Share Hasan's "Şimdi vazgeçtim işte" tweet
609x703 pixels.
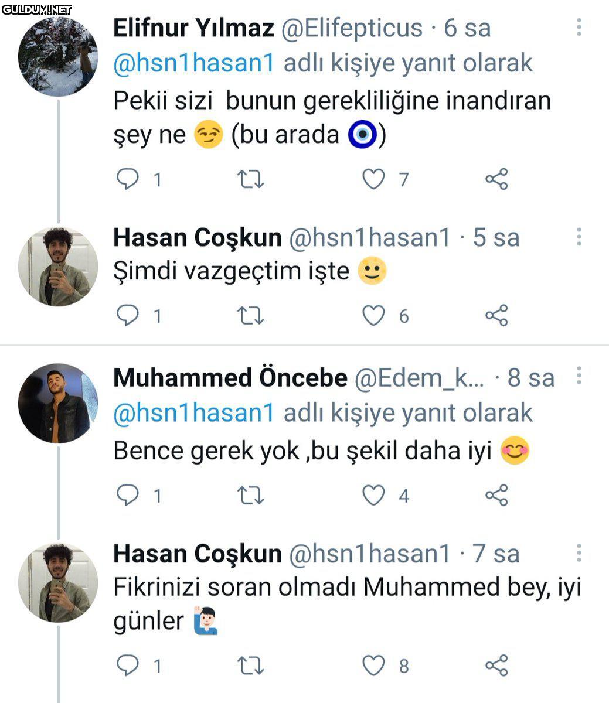pyautogui.click(x=496, y=316)
